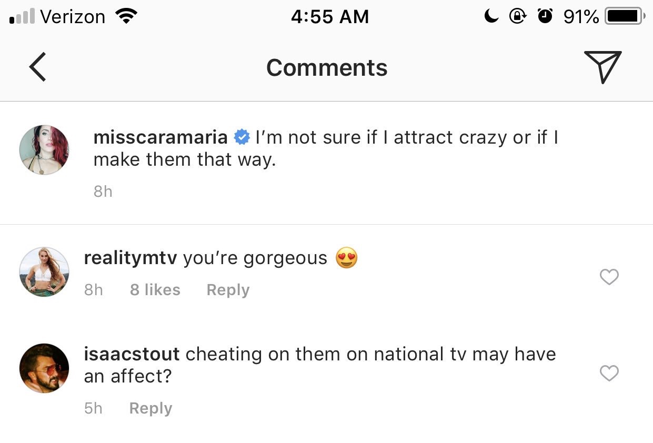This screenshot has height=443, width=653.
Task: Tap the realitymtv username
Action: point(130,258)
